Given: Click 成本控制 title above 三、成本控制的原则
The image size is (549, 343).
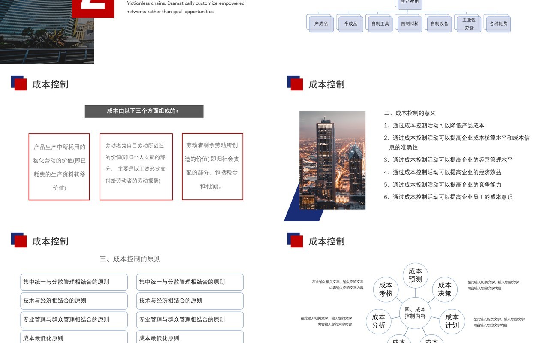Looking at the screenshot, I should click(x=50, y=241).
